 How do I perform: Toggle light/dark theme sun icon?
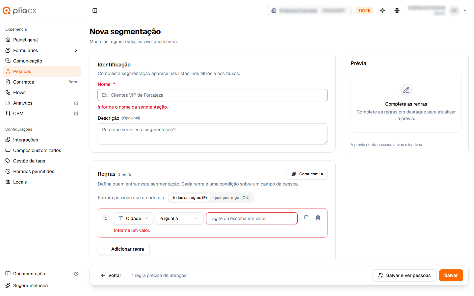pyautogui.click(x=382, y=11)
